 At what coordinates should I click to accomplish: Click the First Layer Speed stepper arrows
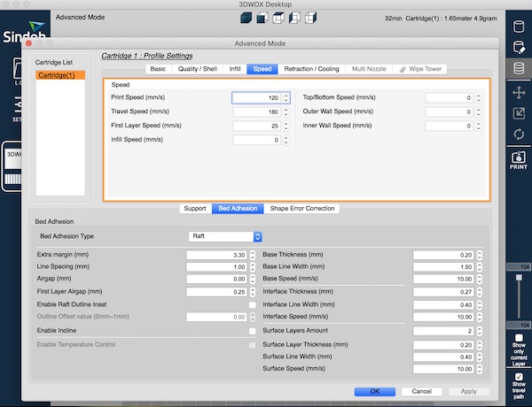286,126
